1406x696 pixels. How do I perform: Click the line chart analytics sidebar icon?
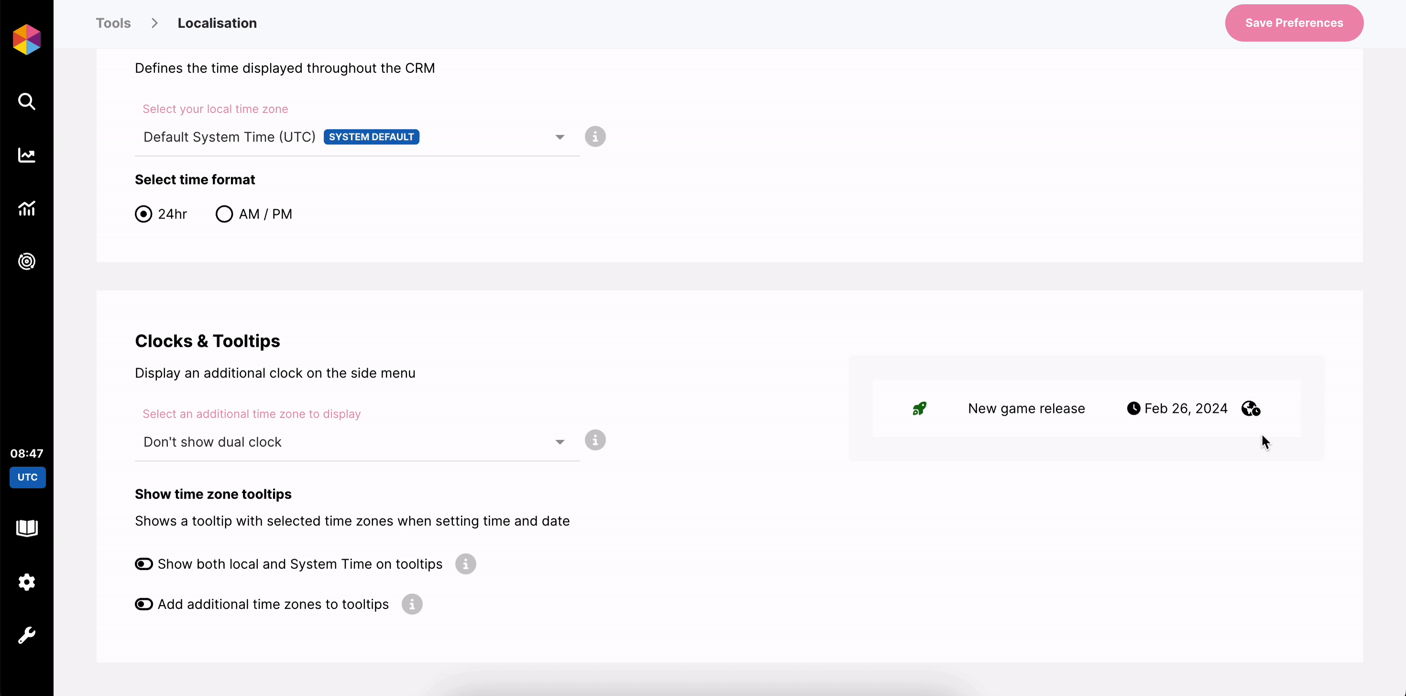(x=26, y=155)
